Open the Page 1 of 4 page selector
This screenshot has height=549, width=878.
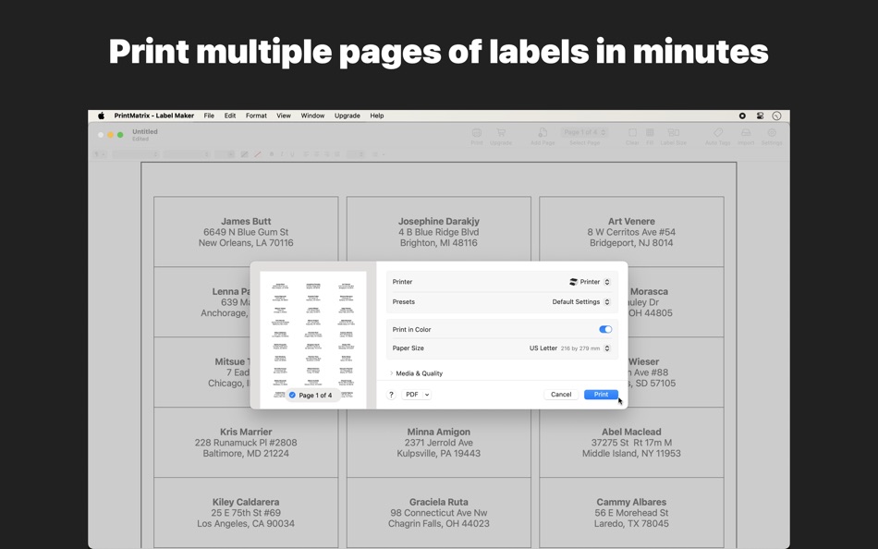coord(585,132)
